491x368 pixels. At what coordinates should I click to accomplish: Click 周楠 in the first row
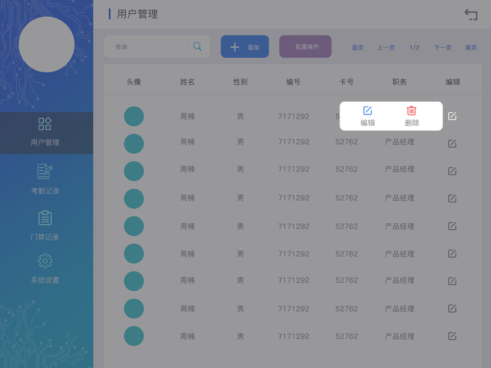pyautogui.click(x=187, y=117)
